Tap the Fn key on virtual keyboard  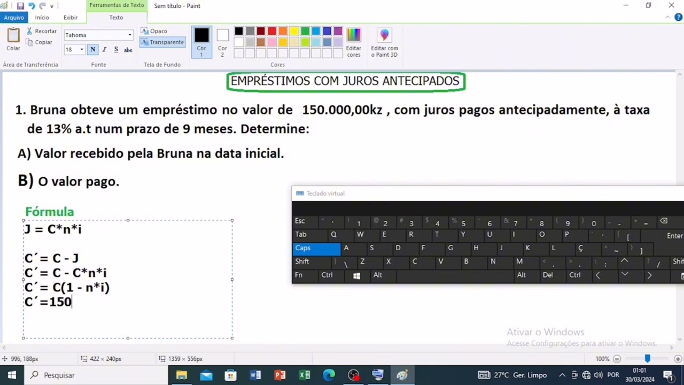pyautogui.click(x=305, y=275)
